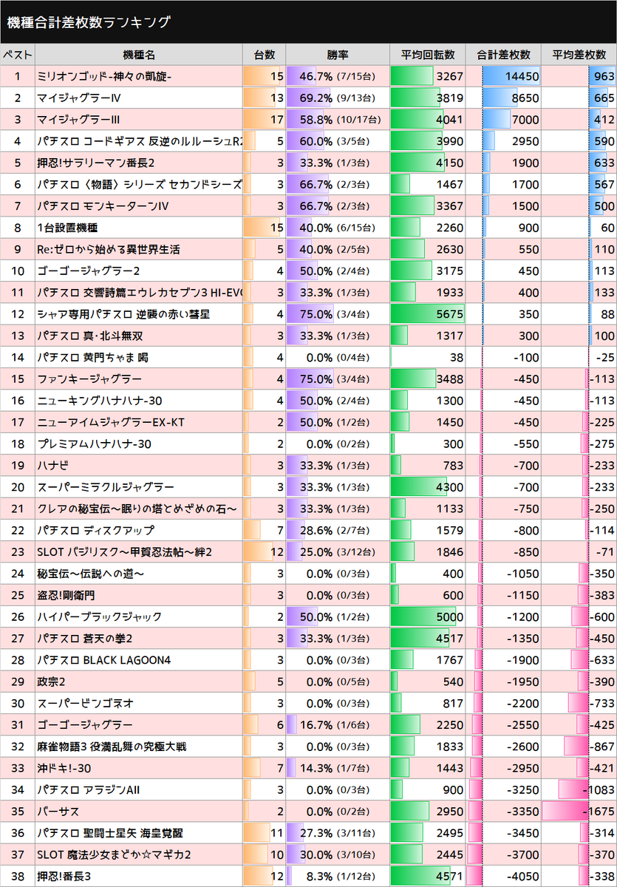Select the マイジャグラーIV machine name
The image size is (617, 887).
(79, 98)
